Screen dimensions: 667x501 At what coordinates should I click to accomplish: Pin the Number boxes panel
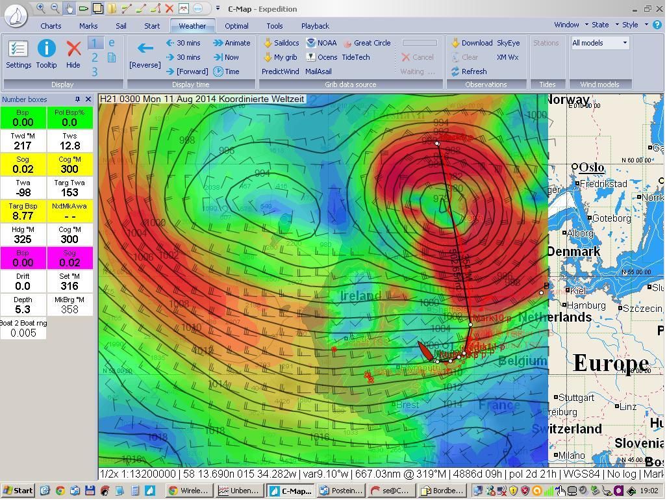pos(77,99)
